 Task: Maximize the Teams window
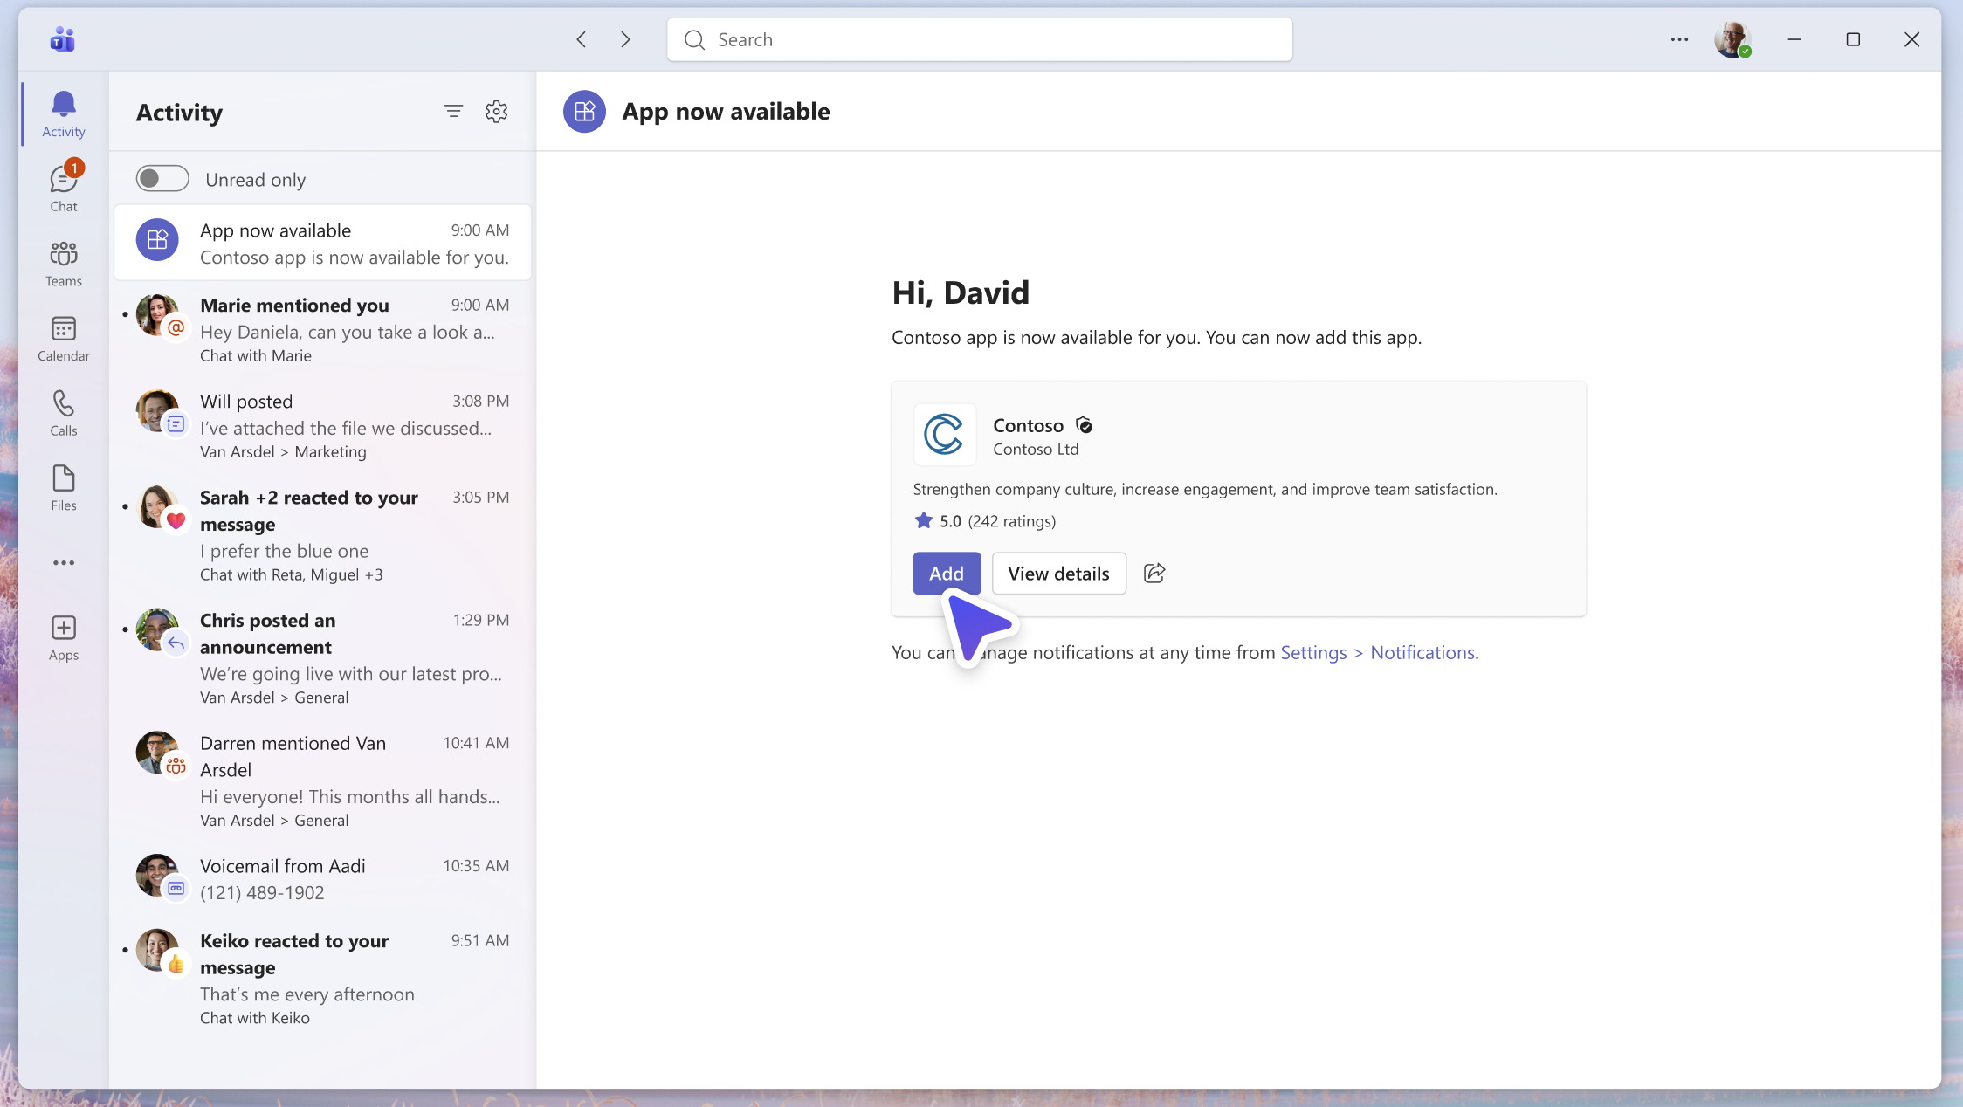click(1853, 39)
